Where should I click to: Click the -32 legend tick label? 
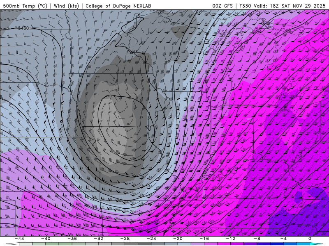pyautogui.click(x=98, y=239)
